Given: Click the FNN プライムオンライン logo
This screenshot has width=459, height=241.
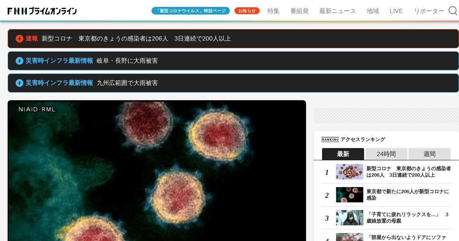Looking at the screenshot, I should (42, 11).
